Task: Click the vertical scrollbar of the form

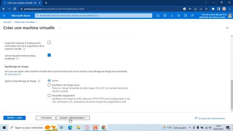Action: click(232, 94)
